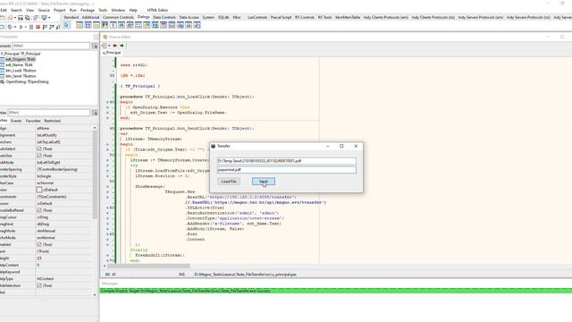Click the Save All toolbar icon
Screen dimensions: 572x322
27,18
